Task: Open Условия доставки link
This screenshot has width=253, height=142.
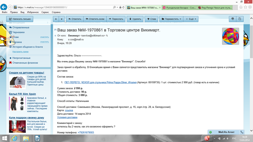Action: (67, 117)
